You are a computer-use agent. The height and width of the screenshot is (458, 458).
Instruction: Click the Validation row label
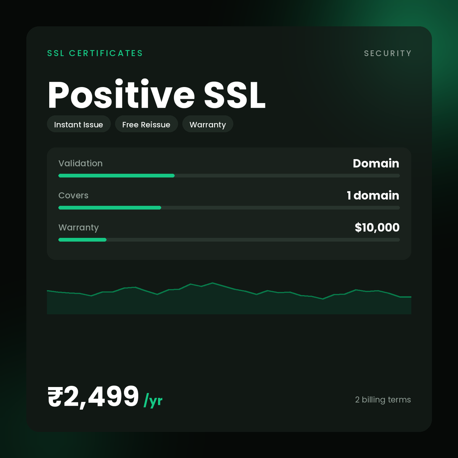(x=81, y=163)
